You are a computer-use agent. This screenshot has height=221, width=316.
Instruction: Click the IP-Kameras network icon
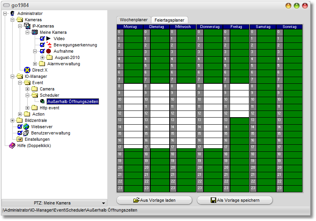27,26
